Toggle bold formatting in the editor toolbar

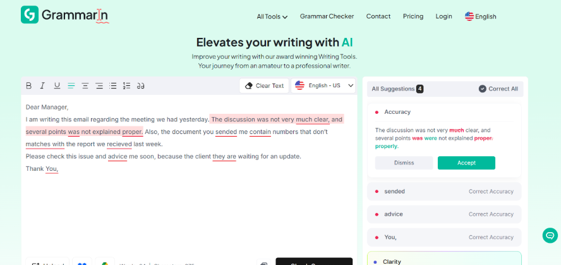[x=28, y=86]
